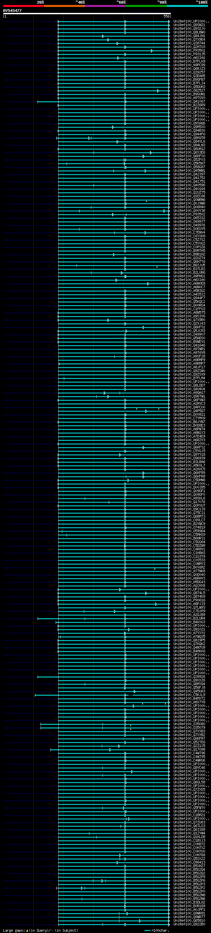Select the UniRef100_Q45NN1 label

[189, 170]
